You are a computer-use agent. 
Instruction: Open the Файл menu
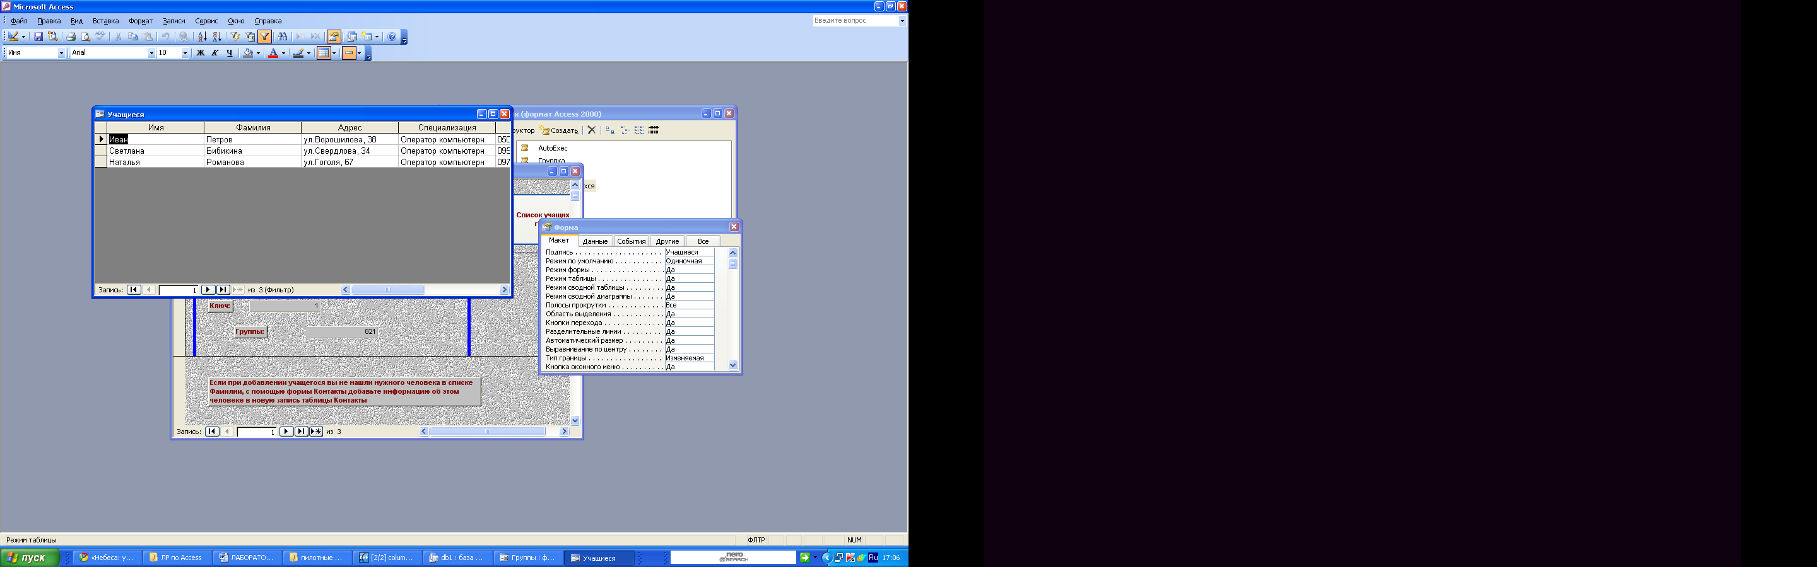click(19, 21)
